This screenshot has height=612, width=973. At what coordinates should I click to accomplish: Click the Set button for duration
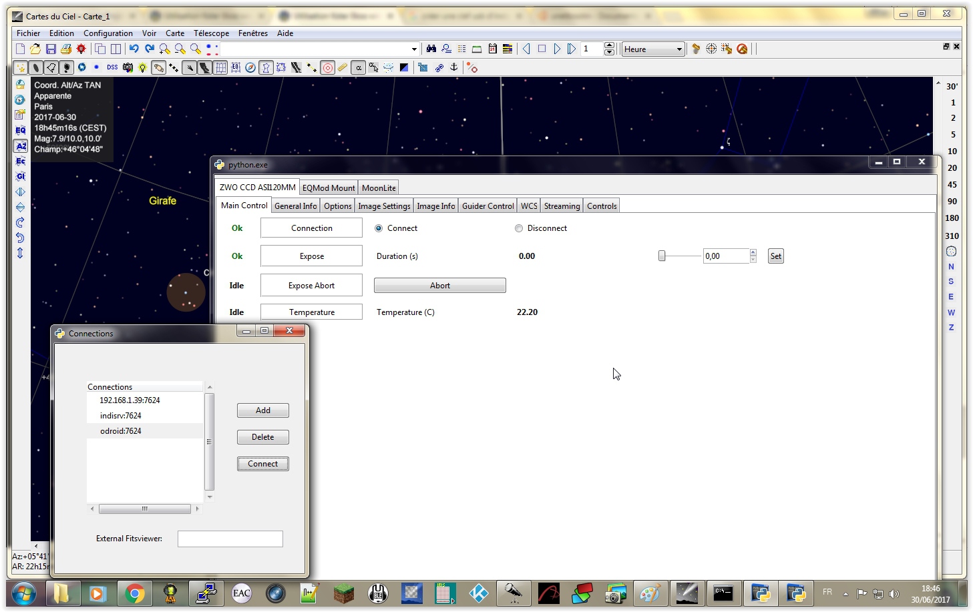pyautogui.click(x=775, y=256)
